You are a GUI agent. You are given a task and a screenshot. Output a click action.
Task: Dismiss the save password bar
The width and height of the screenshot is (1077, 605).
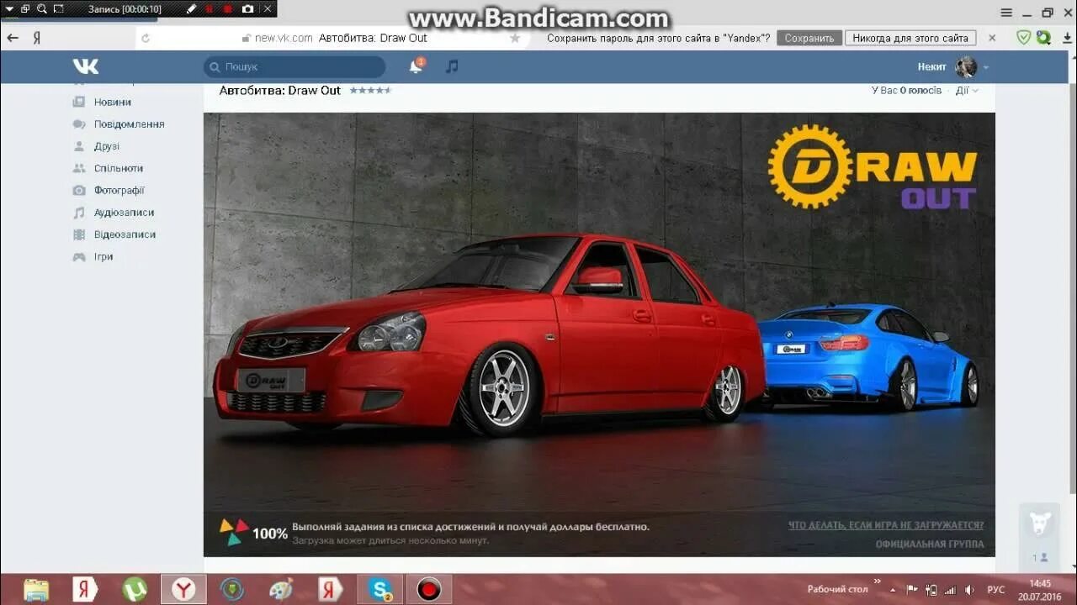[992, 38]
